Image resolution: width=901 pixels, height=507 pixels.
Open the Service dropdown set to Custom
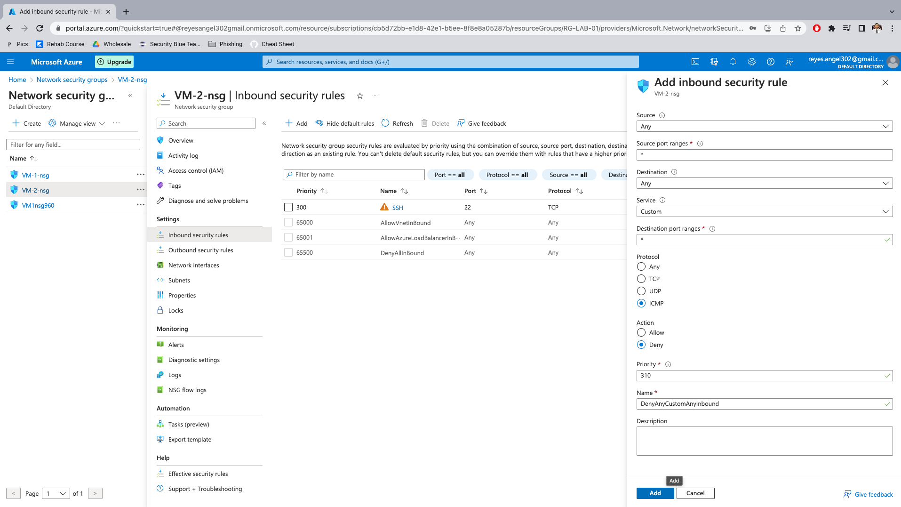pos(764,211)
